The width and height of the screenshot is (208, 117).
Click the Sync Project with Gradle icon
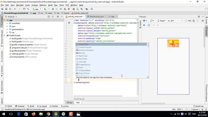[74, 9]
